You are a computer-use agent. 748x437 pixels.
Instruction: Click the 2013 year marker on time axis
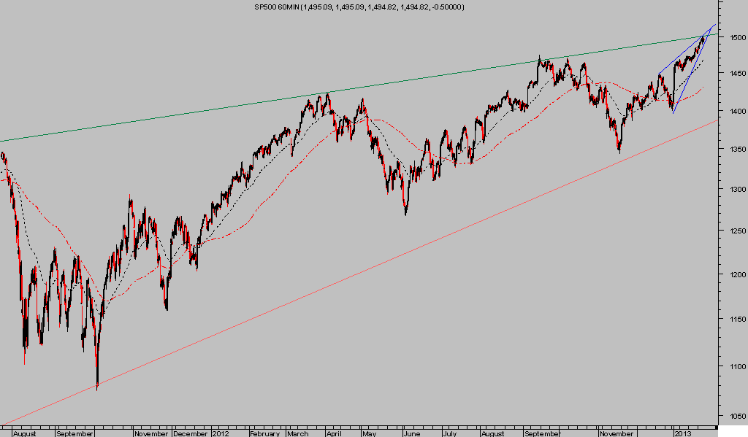coord(682,433)
